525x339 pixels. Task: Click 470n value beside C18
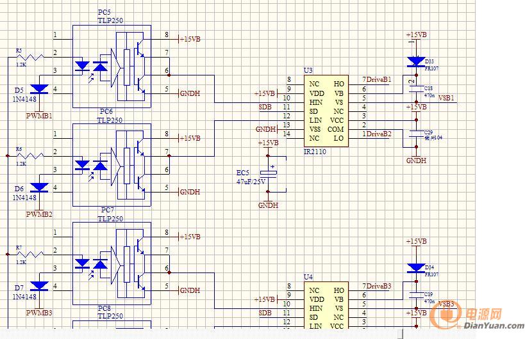pyautogui.click(x=429, y=95)
